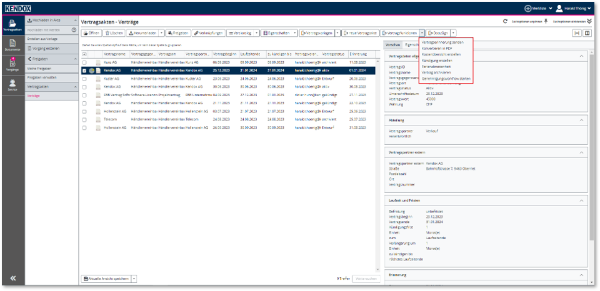600x291 pixels.
Task: Collapse sidebar with double chevron icon
Action: [x=12, y=279]
